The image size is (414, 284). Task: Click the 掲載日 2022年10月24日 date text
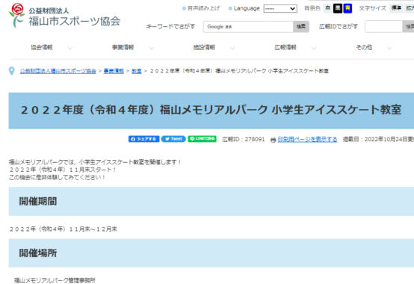(x=378, y=139)
